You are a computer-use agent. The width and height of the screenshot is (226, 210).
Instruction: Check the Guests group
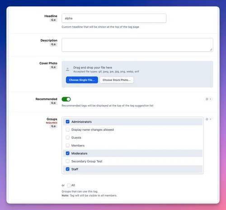coord(68,138)
